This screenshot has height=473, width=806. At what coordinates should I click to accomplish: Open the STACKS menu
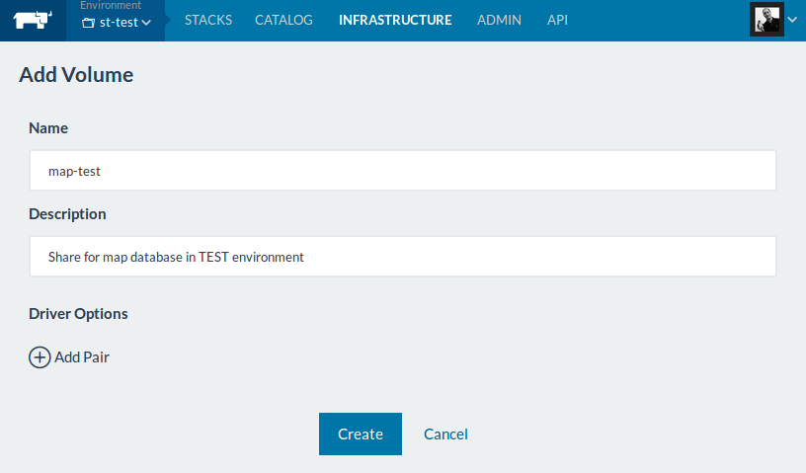coord(208,20)
